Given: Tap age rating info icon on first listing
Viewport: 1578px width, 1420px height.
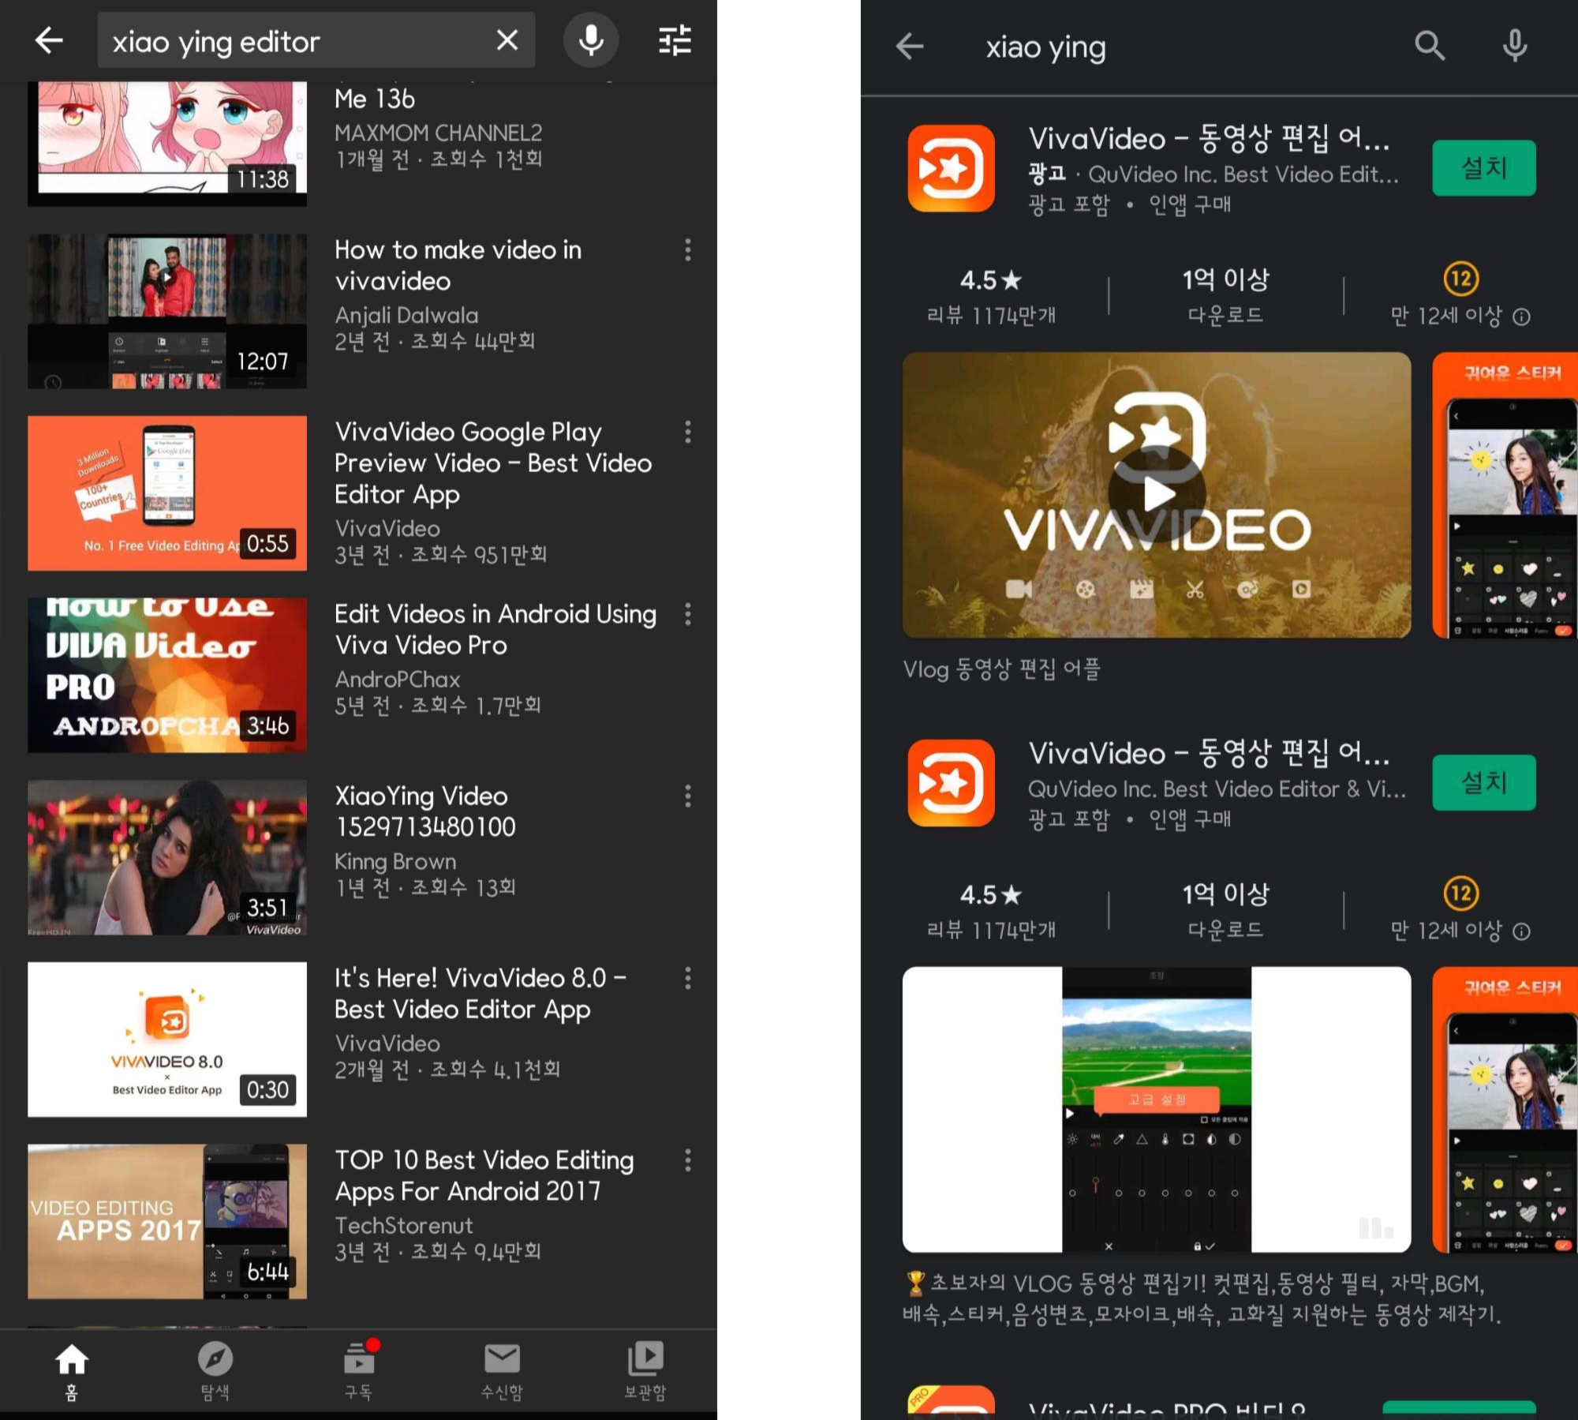Looking at the screenshot, I should tap(1522, 317).
